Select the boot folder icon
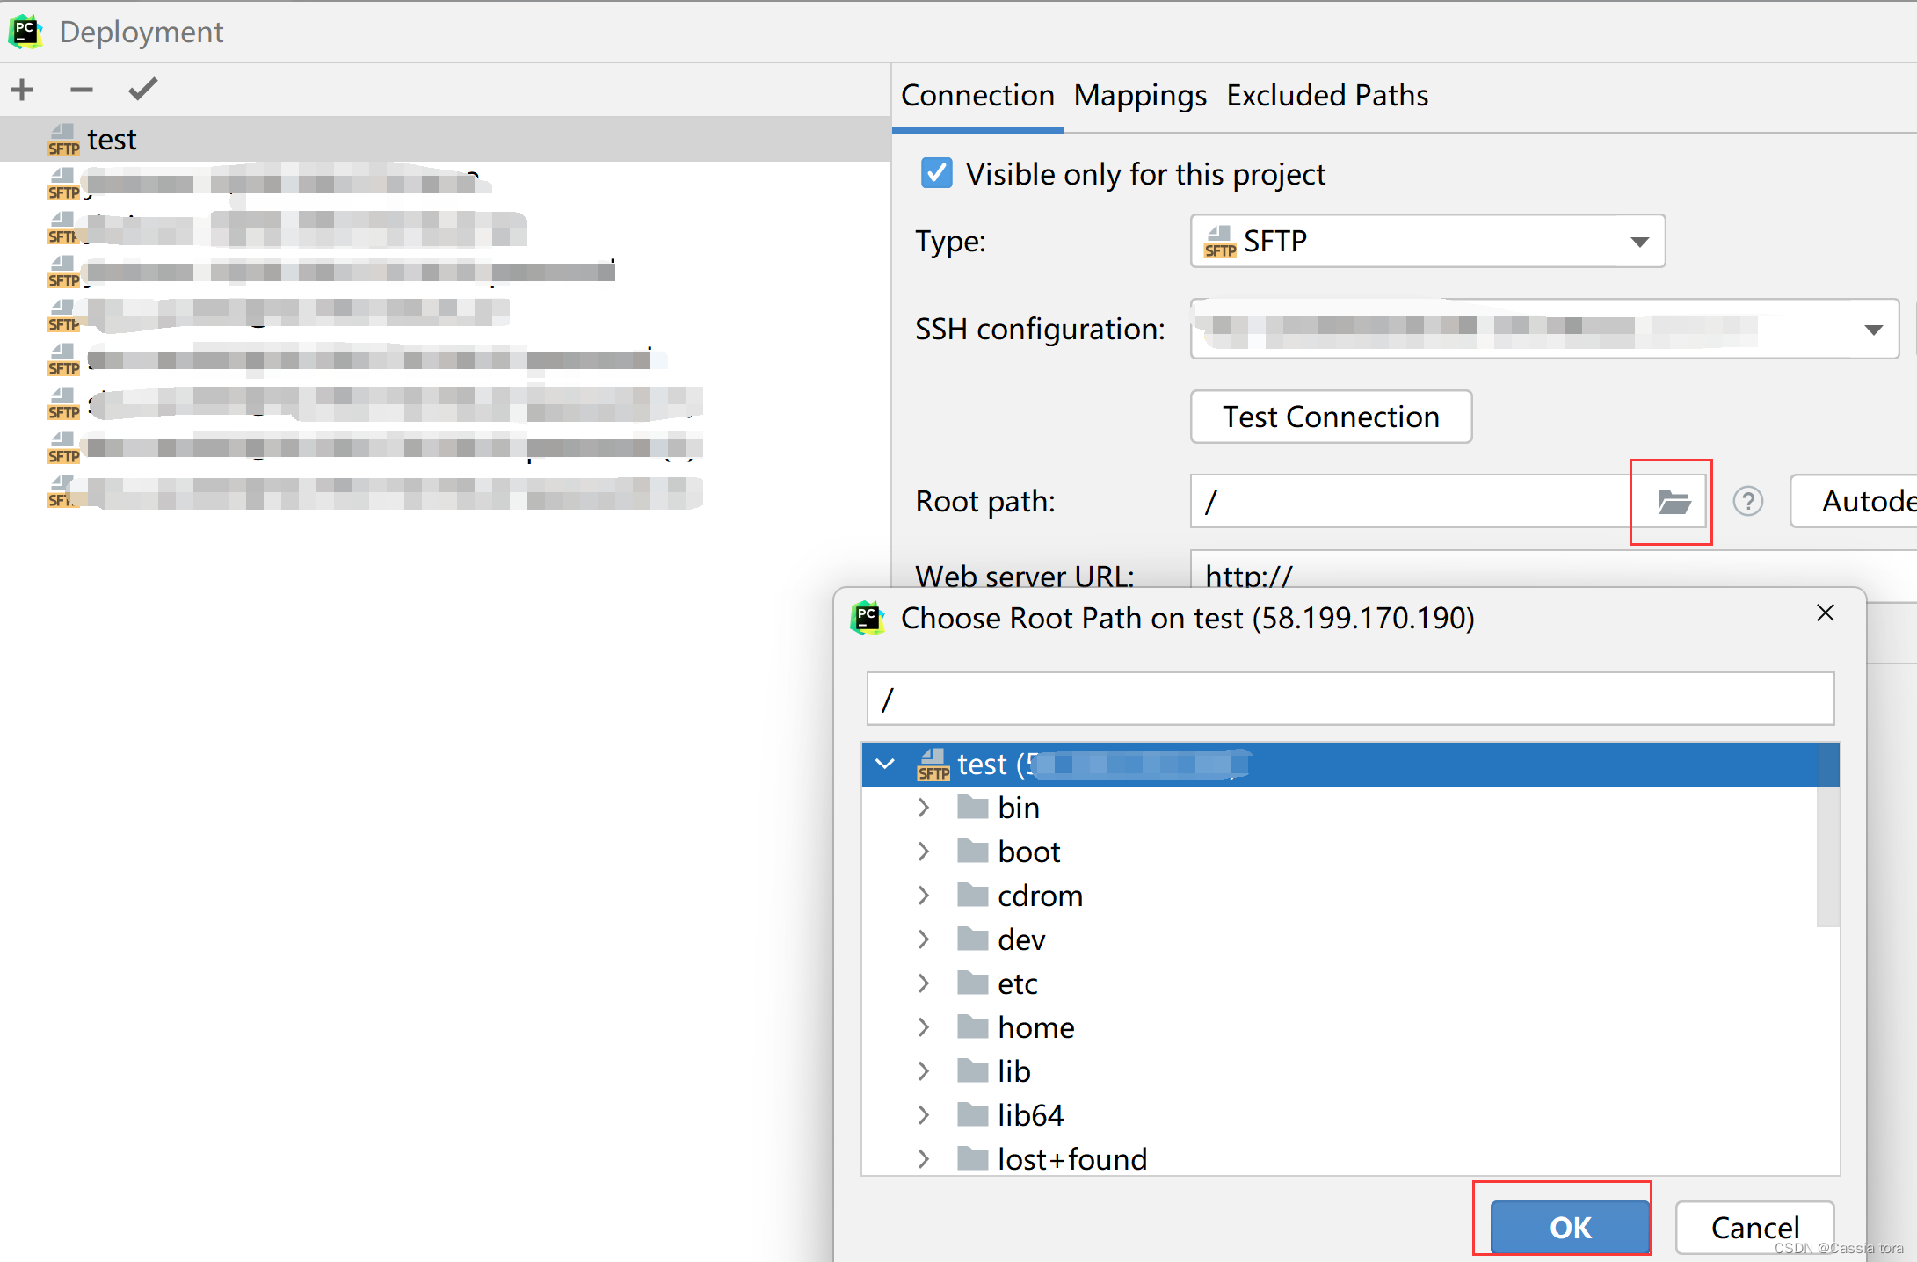The width and height of the screenshot is (1917, 1262). (972, 851)
